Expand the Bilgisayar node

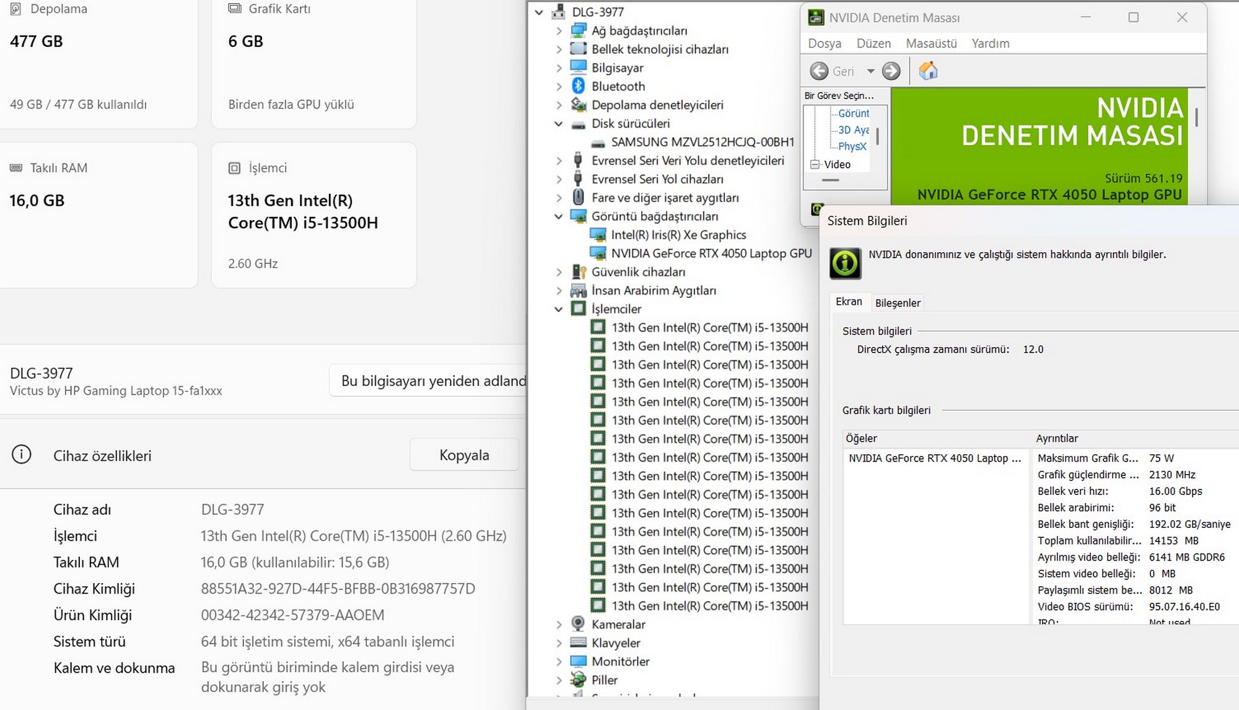click(559, 68)
